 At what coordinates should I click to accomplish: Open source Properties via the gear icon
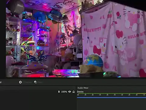pos(20,82)
